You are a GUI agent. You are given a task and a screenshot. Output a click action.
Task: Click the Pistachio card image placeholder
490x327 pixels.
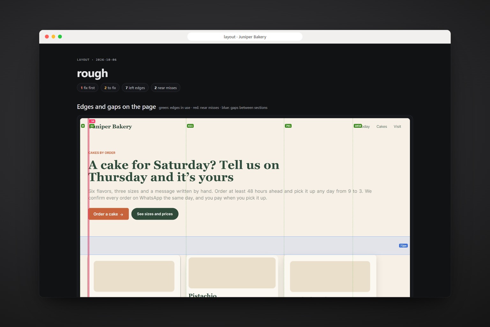pyautogui.click(x=232, y=273)
